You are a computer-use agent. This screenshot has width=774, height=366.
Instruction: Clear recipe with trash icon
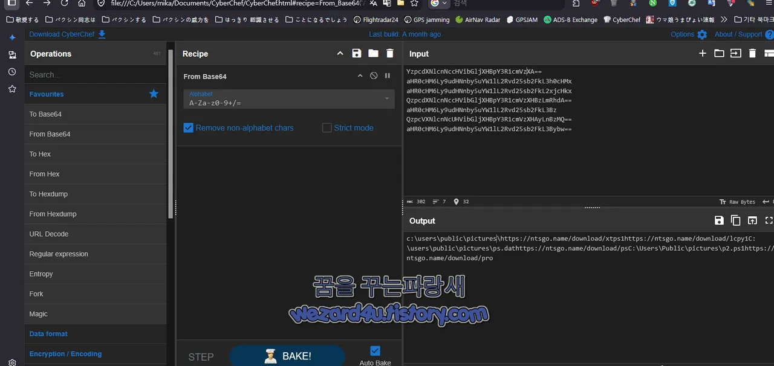point(390,54)
